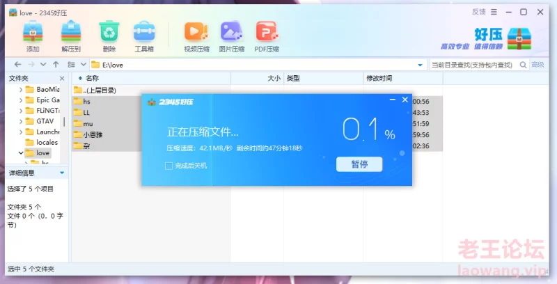Screen dimensions: 557x284
Task: Click the folder tree vertical scrollbar
Action: (64, 122)
